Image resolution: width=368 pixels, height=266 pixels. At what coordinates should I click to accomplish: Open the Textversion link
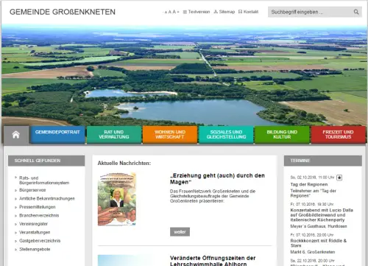click(x=197, y=12)
